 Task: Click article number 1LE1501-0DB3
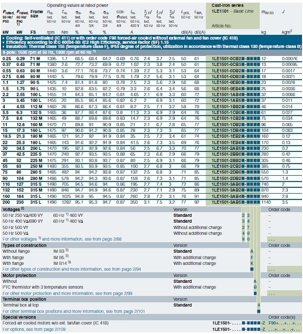coord(226,77)
